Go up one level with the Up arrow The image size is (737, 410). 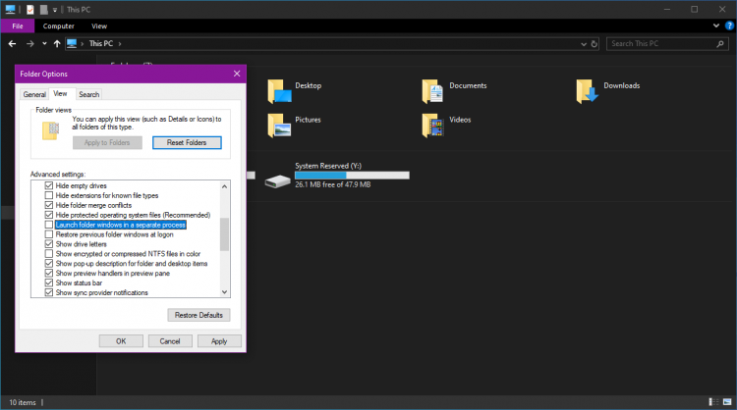point(57,43)
